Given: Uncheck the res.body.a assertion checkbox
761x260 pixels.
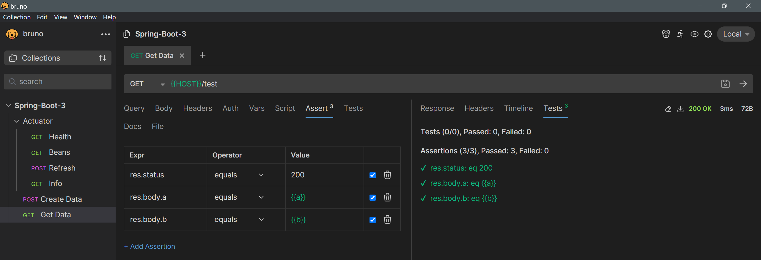Looking at the screenshot, I should coord(372,198).
